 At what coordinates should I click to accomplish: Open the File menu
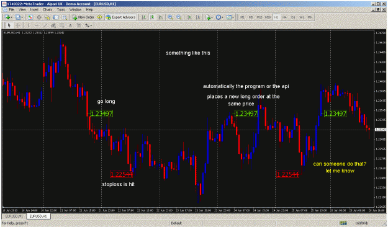[x=11, y=10]
